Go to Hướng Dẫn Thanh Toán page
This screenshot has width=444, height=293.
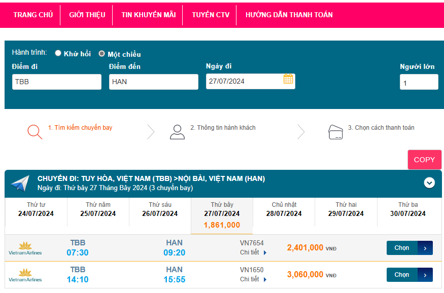point(289,15)
